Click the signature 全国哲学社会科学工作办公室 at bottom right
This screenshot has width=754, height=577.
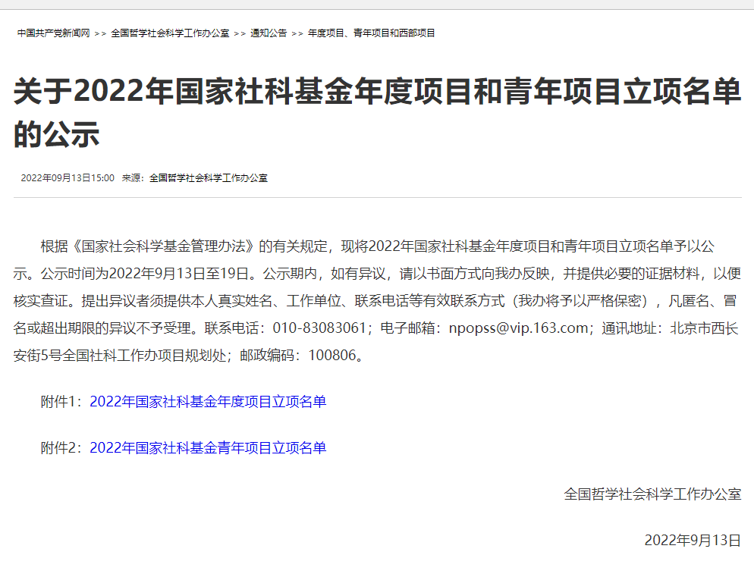[x=652, y=494]
